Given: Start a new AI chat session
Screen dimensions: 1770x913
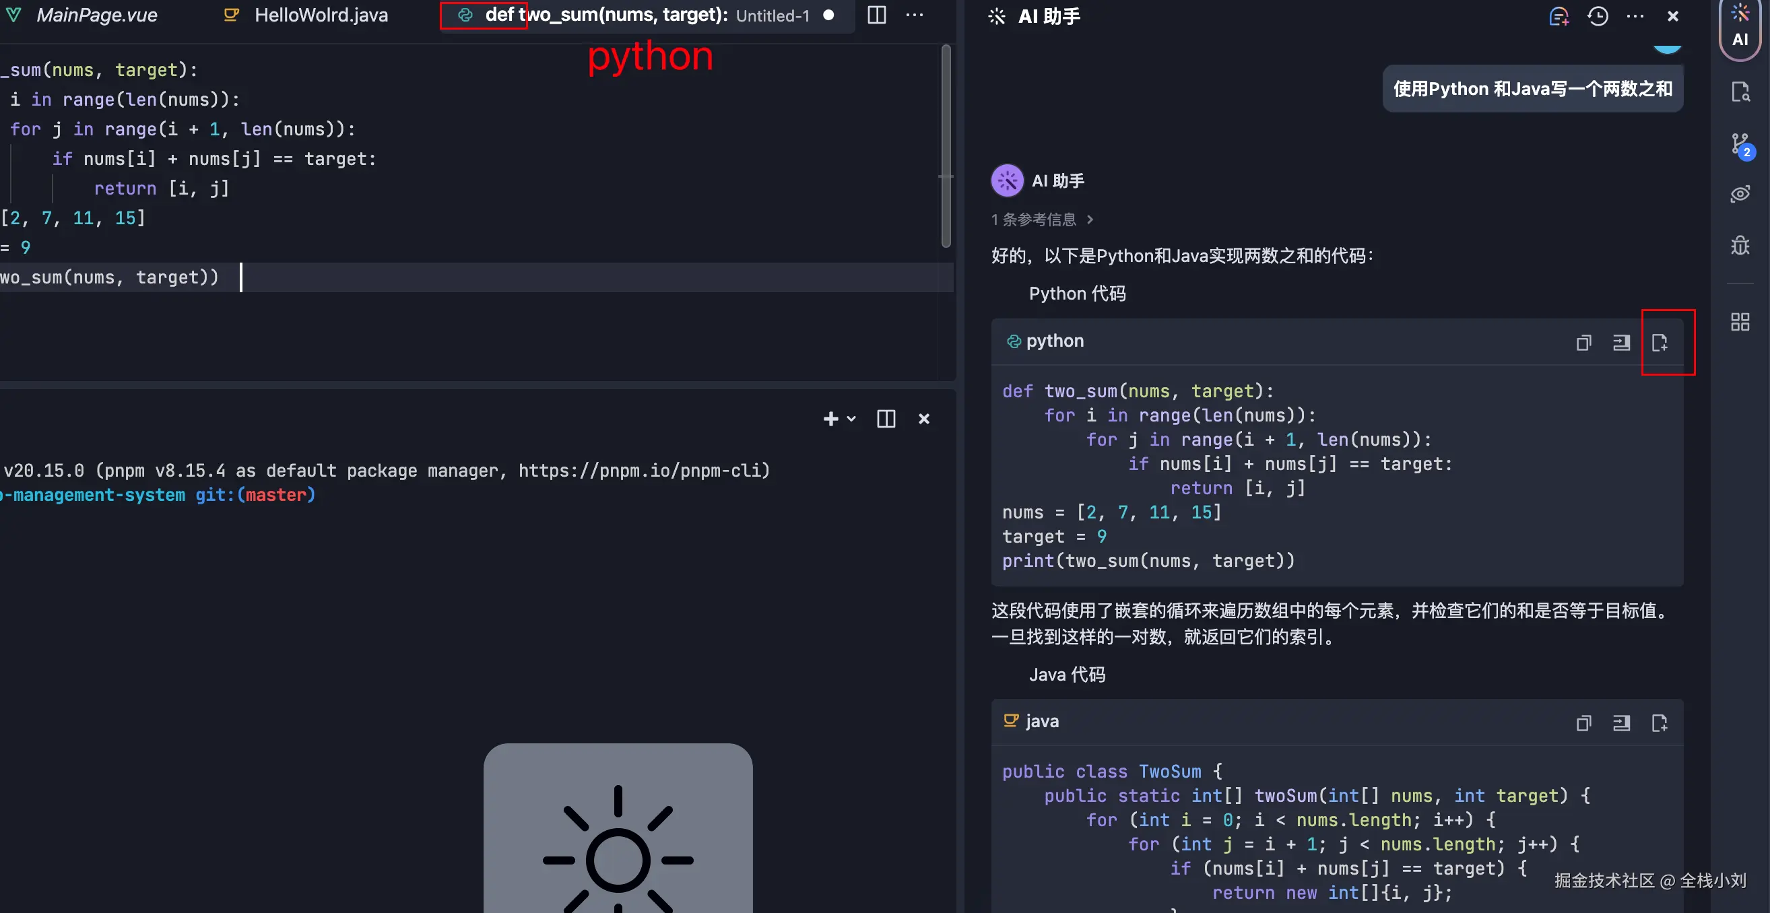Looking at the screenshot, I should [x=1559, y=15].
